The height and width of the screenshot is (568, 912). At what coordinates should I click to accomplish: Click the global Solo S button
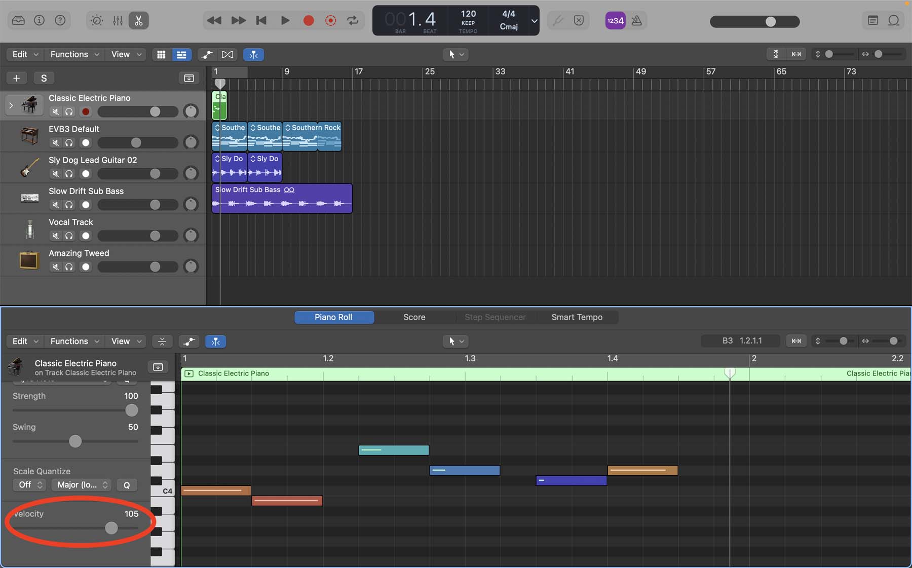tap(44, 78)
